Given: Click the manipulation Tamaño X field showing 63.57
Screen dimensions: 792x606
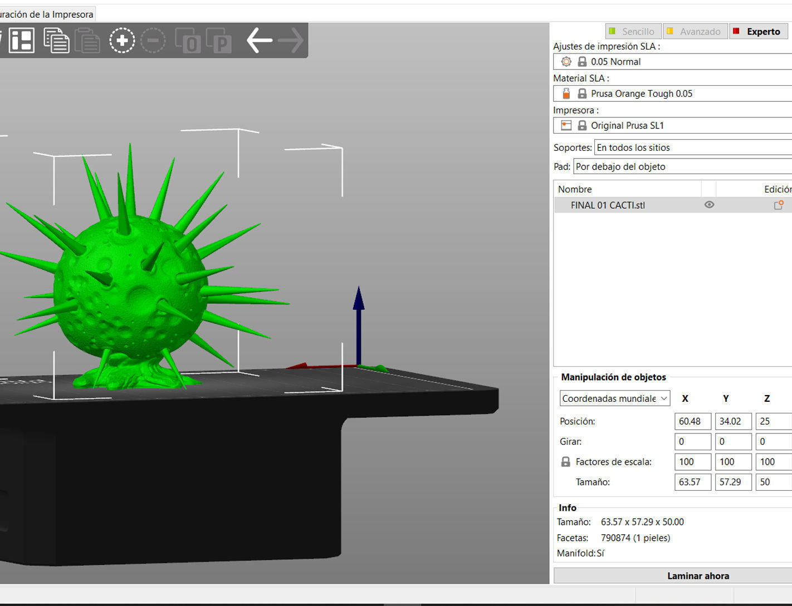Looking at the screenshot, I should pyautogui.click(x=693, y=482).
